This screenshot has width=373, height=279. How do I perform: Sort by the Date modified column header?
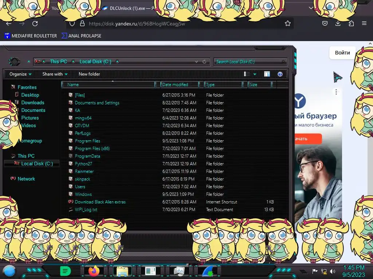[x=180, y=84]
